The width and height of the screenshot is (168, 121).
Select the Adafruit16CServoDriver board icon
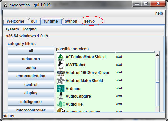[x=61, y=73]
